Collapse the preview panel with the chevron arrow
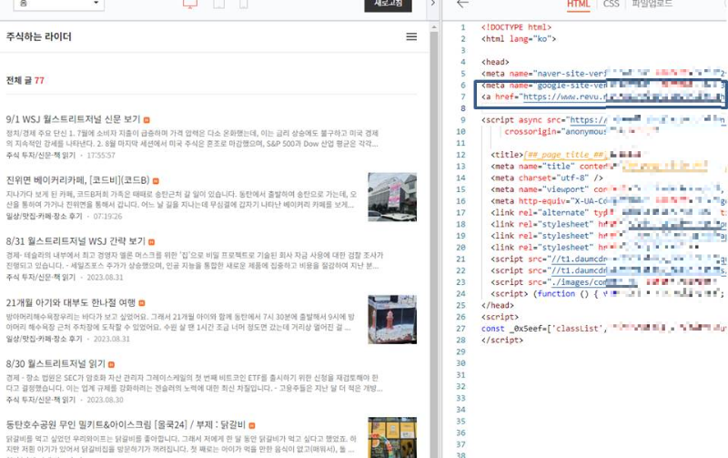This screenshot has height=458, width=728. [433, 4]
